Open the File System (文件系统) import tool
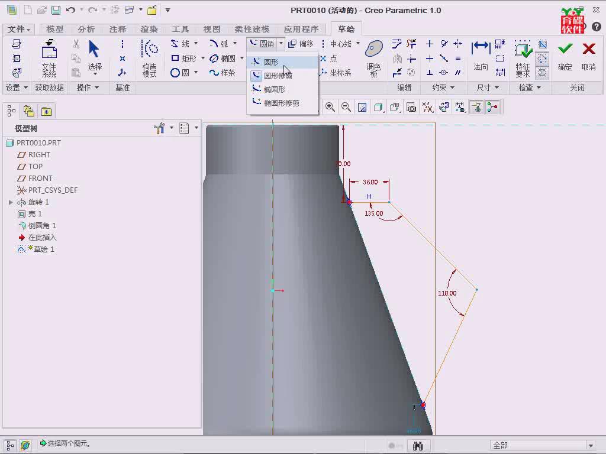The width and height of the screenshot is (606, 454). [x=49, y=58]
